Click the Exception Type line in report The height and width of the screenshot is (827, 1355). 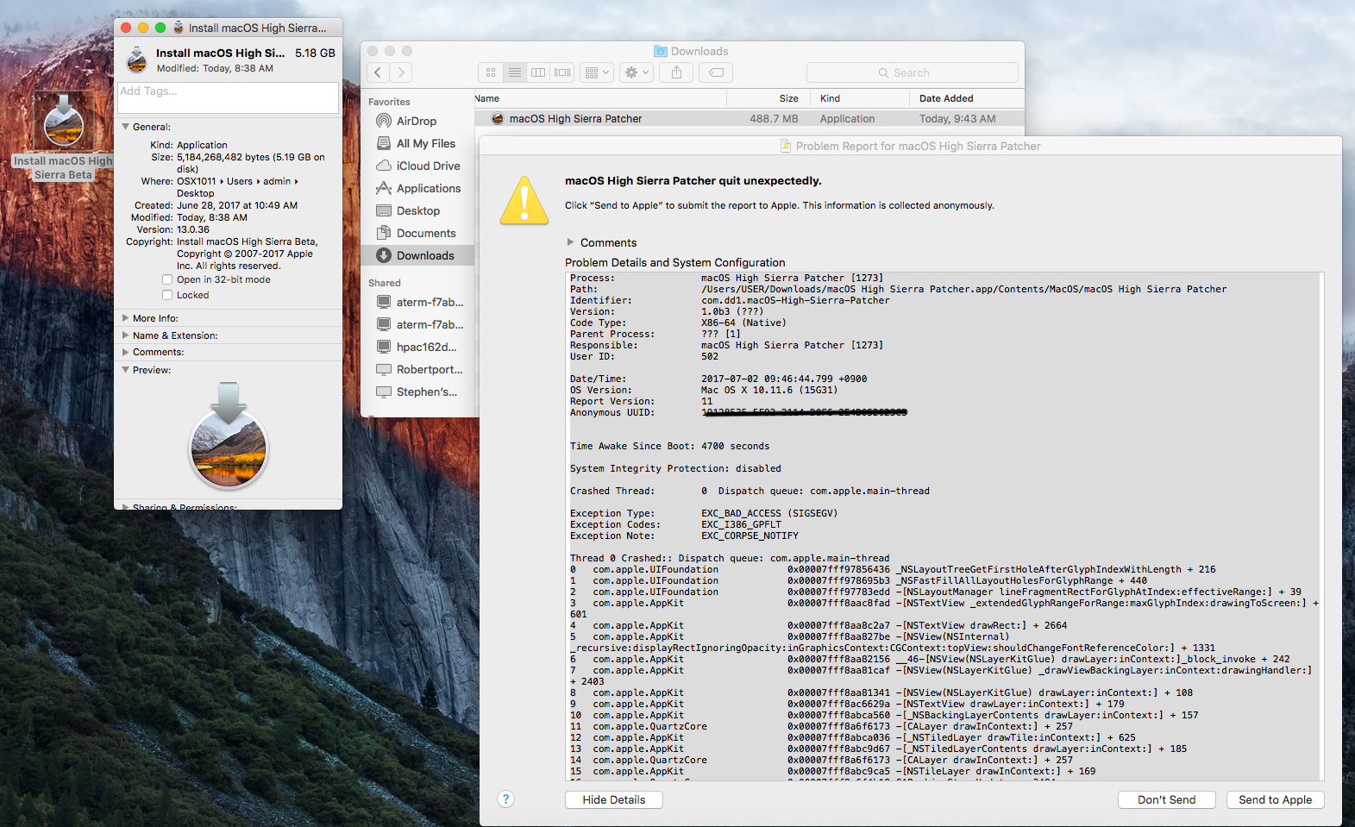click(x=704, y=513)
